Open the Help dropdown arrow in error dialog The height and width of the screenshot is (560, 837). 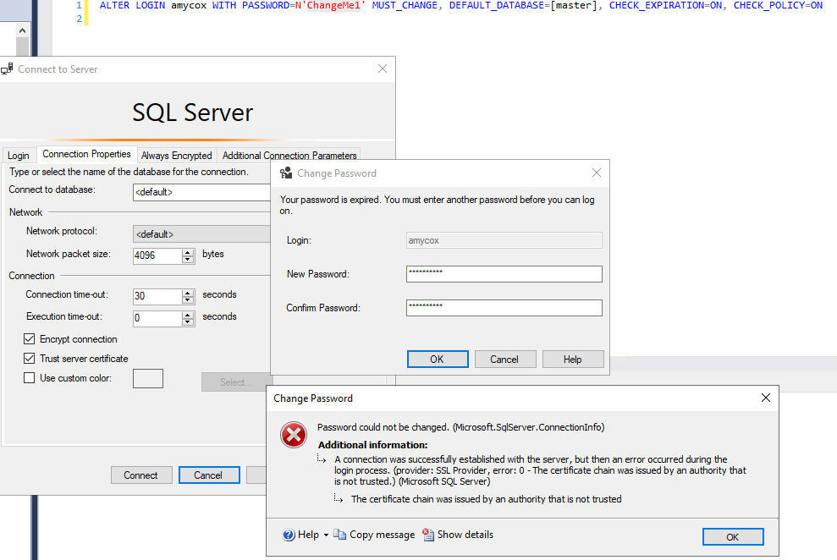(x=326, y=535)
